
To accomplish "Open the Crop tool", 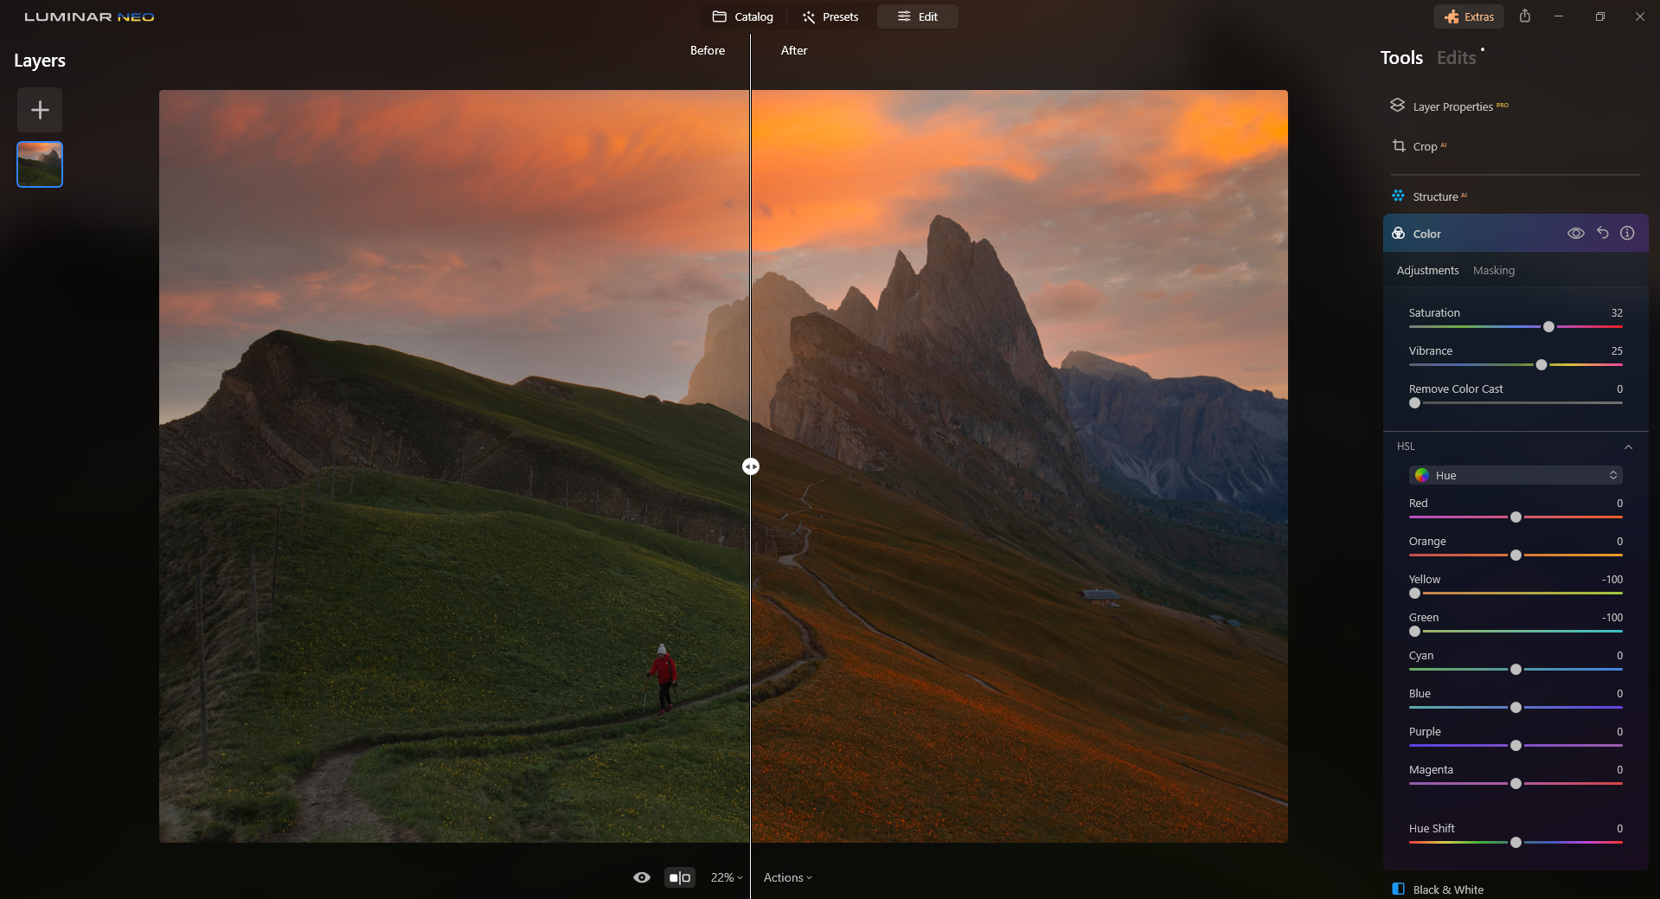I will pos(1424,147).
